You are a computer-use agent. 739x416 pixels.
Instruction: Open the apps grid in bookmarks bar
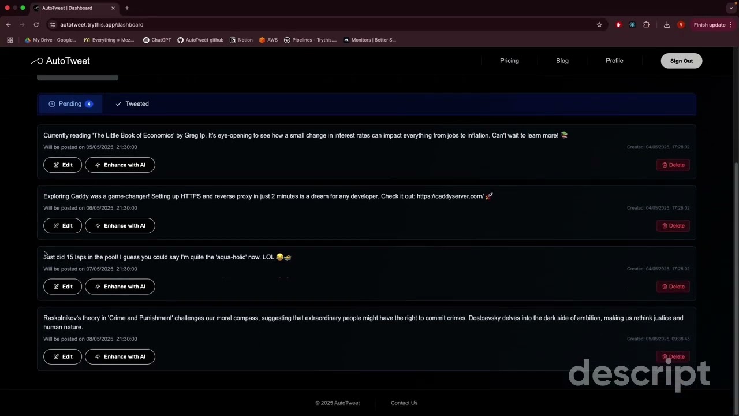tap(10, 40)
